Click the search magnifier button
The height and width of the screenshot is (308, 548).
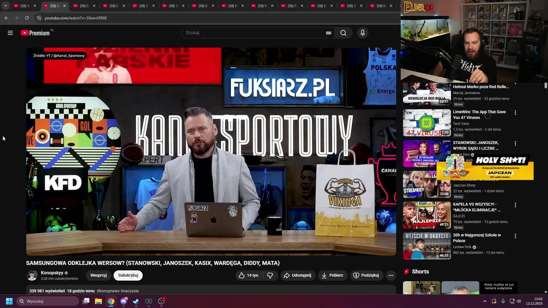(x=343, y=33)
